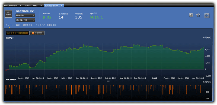Open the 過去24ヶ月間 period dropdown
The height and width of the screenshot is (105, 217).
coord(25,20)
